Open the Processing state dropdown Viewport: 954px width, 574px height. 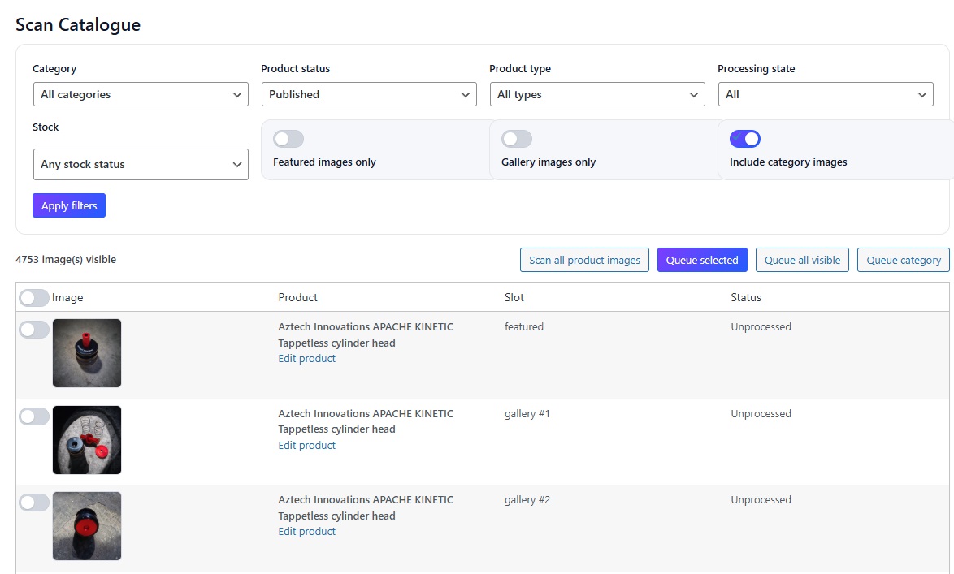(825, 94)
